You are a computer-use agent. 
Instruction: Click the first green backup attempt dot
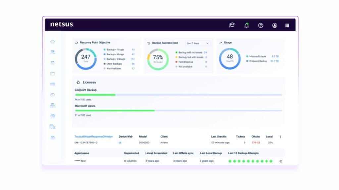pyautogui.click(x=230, y=161)
